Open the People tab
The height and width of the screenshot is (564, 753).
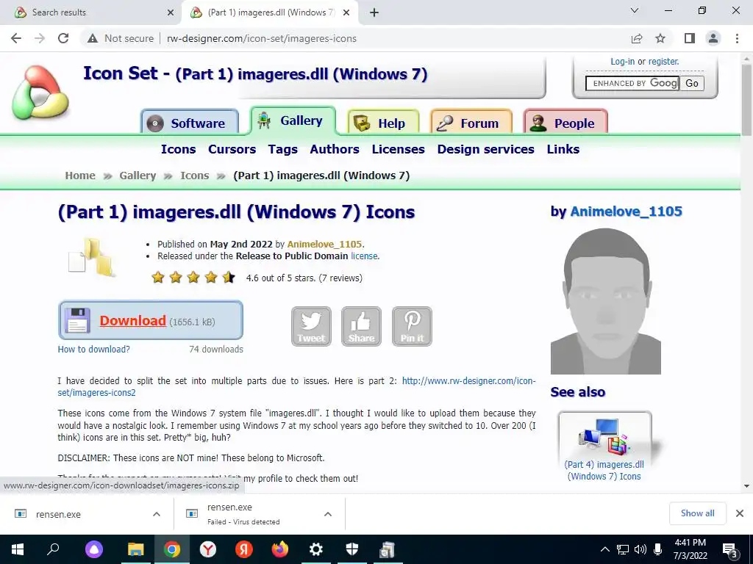[x=565, y=123]
